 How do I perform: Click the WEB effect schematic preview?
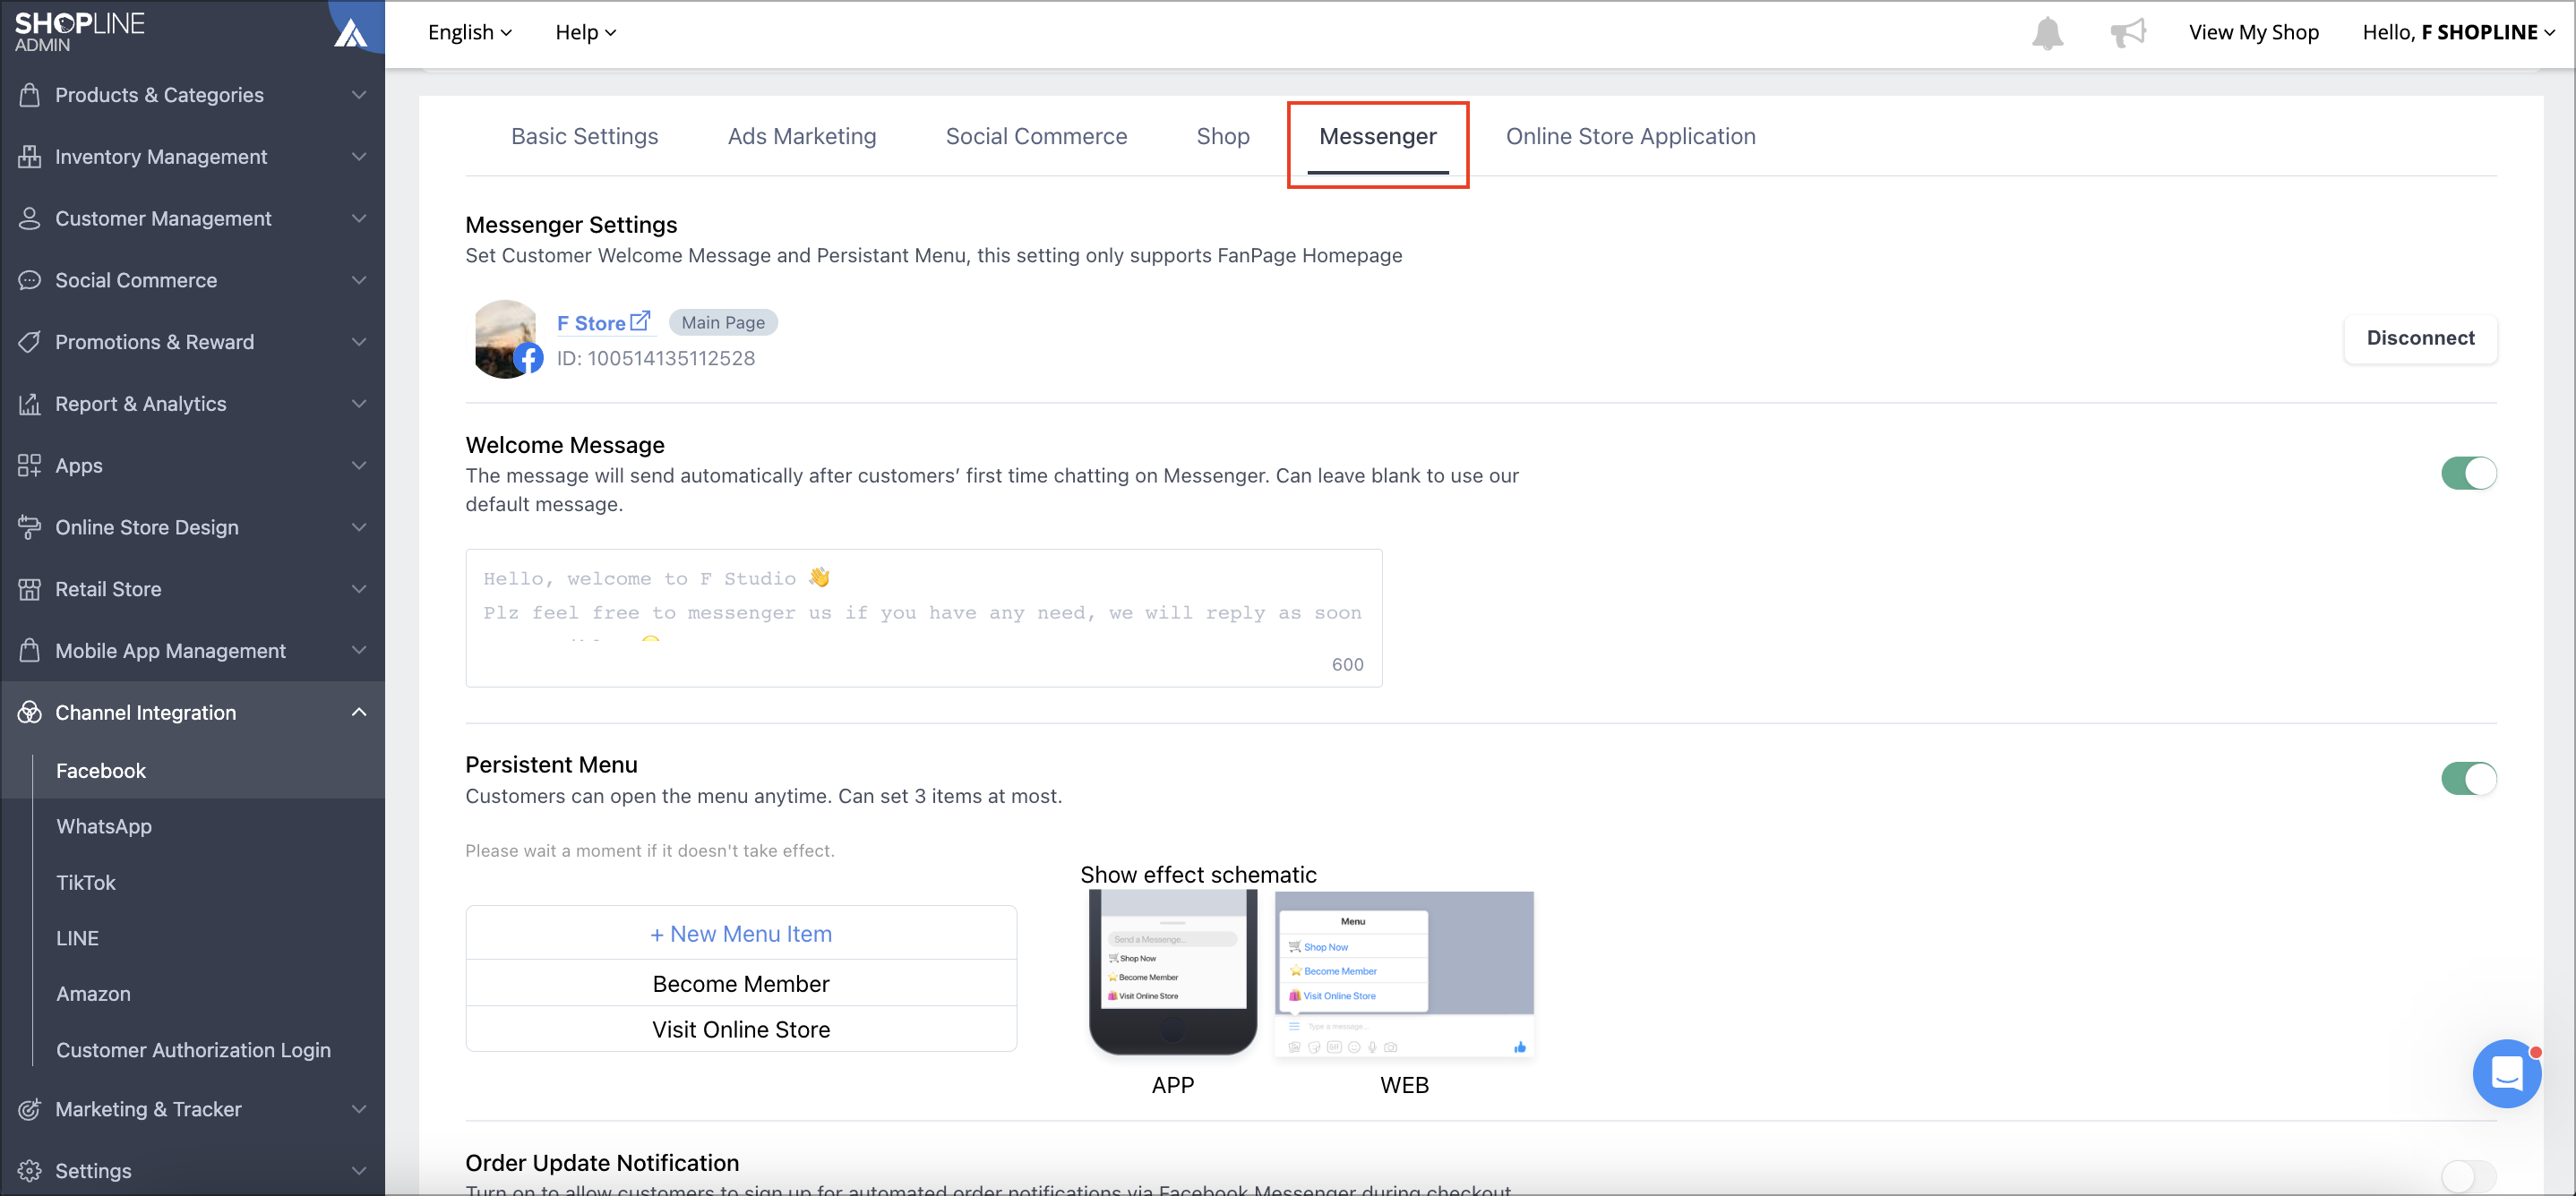[1404, 973]
